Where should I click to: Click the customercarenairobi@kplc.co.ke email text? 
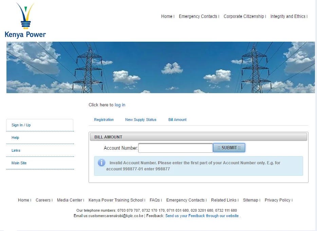116,216
